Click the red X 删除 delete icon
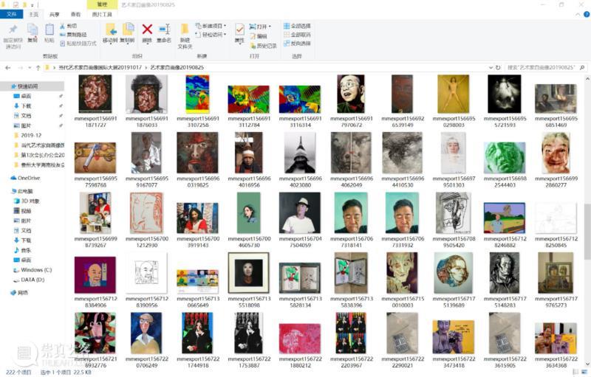591x377 pixels. pyautogui.click(x=147, y=29)
